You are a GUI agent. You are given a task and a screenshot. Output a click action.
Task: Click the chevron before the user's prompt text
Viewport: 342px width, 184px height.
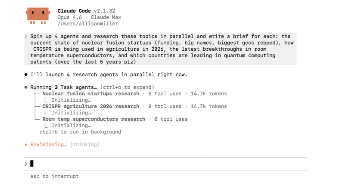pos(26,37)
